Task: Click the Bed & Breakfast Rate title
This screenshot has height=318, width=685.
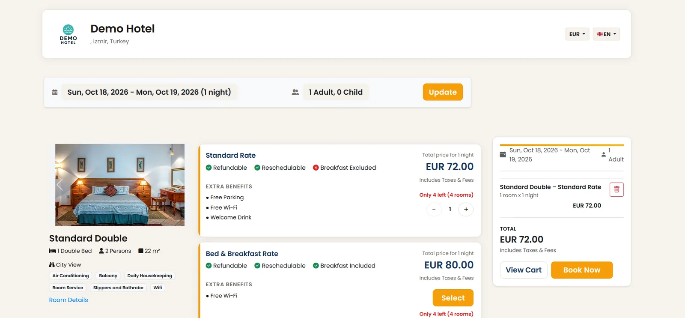Action: pyautogui.click(x=242, y=254)
